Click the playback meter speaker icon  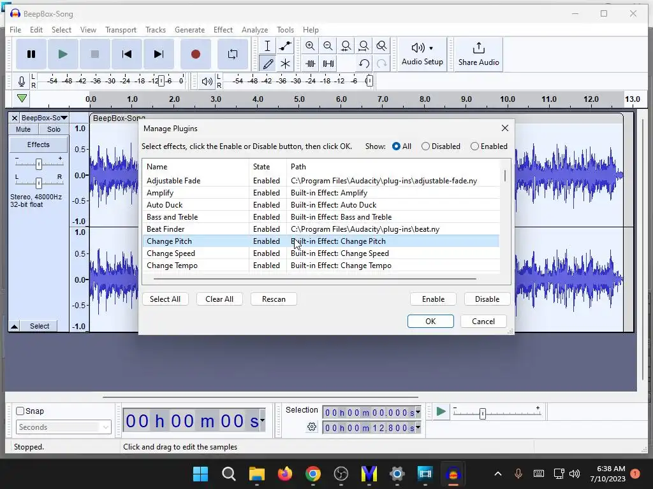[x=207, y=81]
